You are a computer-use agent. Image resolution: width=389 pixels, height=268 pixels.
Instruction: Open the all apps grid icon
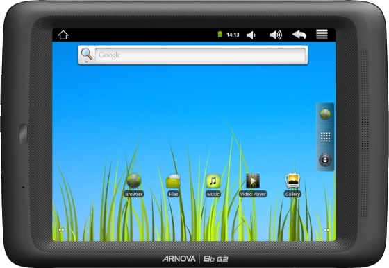325,137
